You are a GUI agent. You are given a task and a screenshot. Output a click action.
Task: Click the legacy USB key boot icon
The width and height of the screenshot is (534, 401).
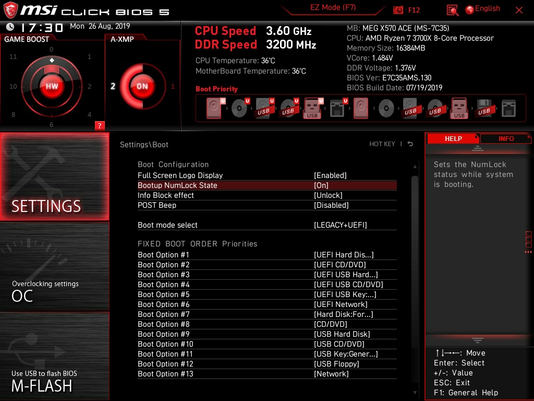(459, 108)
